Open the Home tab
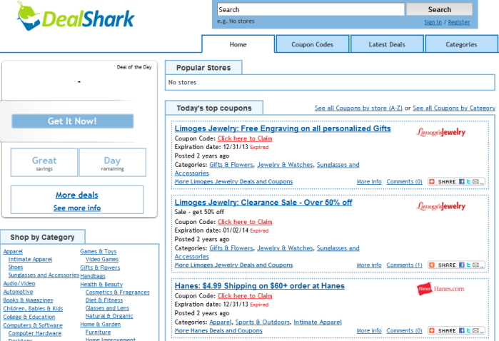The image size is (499, 341). coord(238,44)
